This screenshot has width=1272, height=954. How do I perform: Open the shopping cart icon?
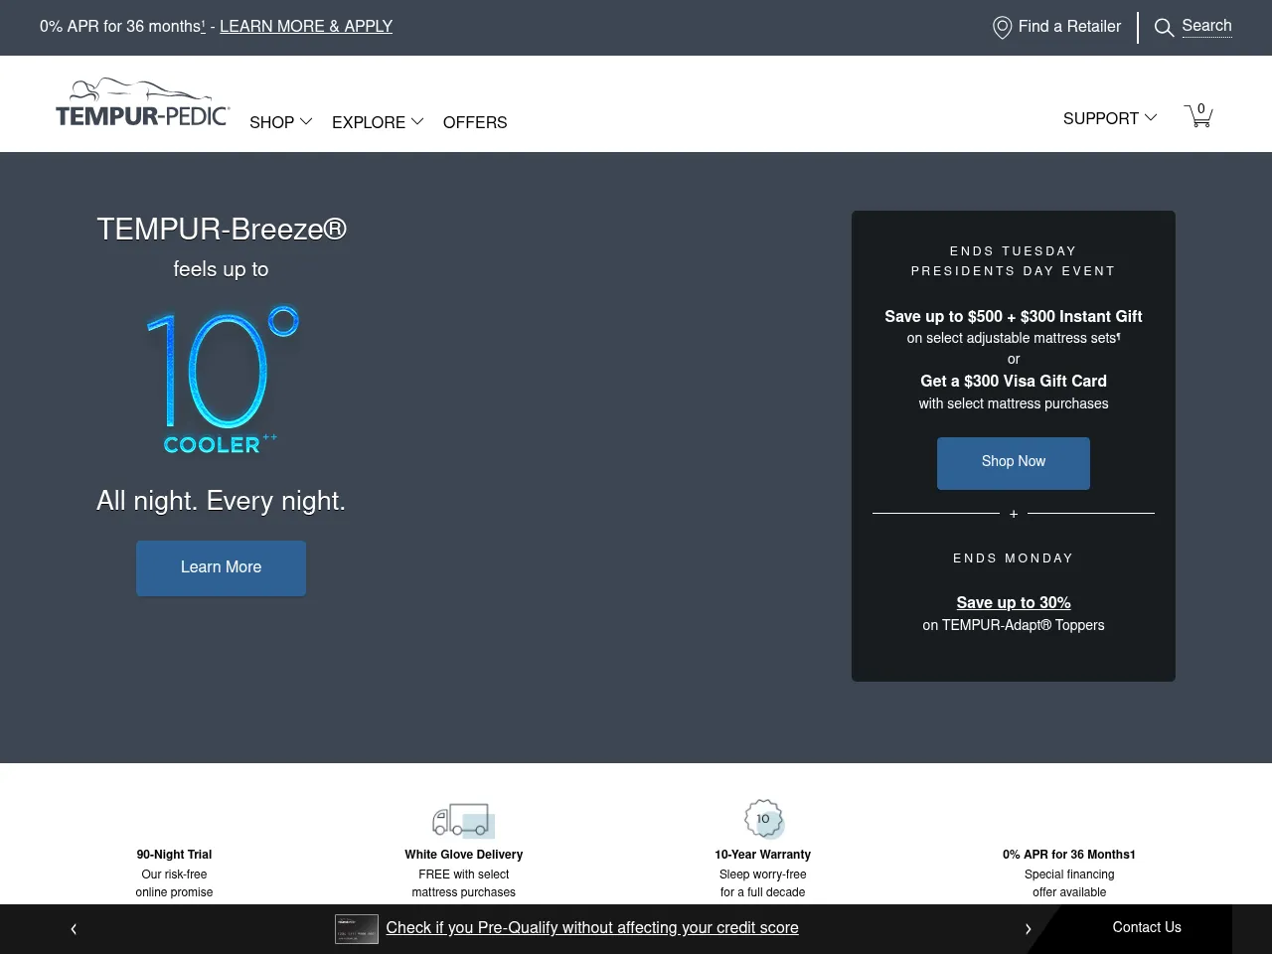(x=1198, y=116)
